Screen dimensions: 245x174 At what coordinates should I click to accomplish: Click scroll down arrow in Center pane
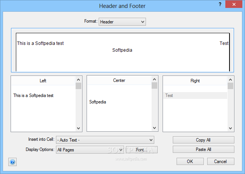154,128
